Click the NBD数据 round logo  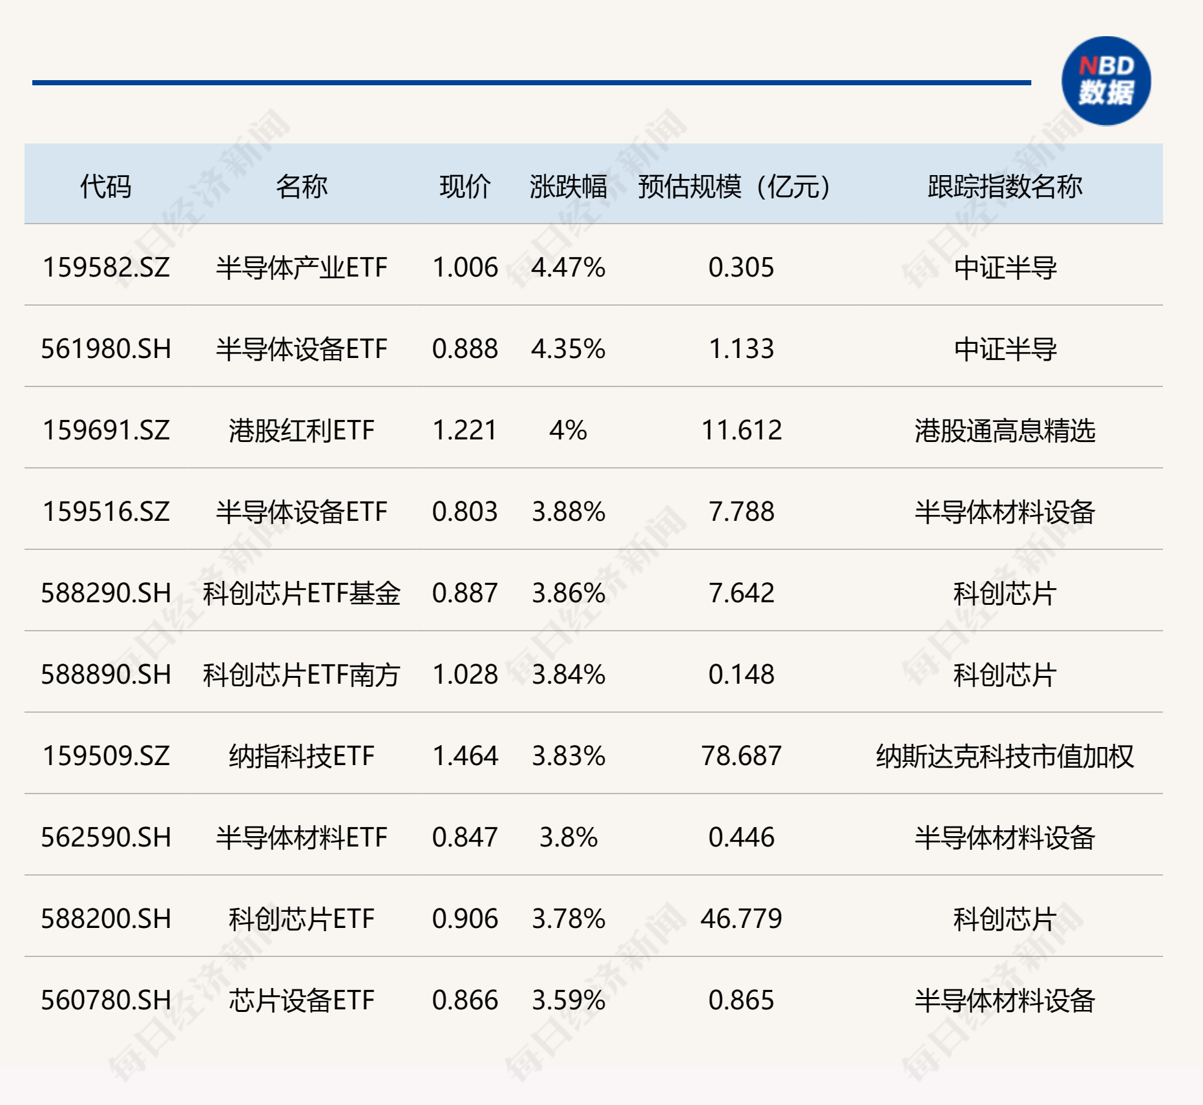(x=1106, y=81)
